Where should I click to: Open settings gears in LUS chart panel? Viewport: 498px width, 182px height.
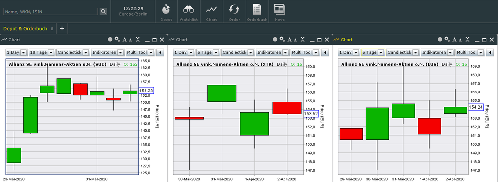point(447,40)
